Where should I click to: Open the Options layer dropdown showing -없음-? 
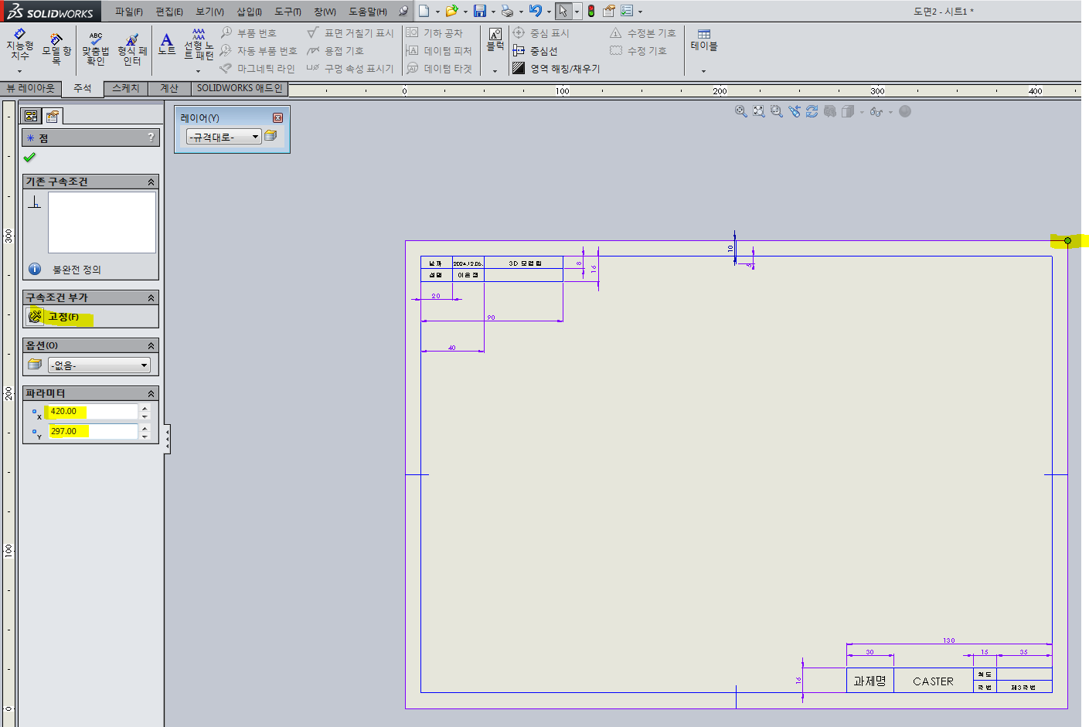click(99, 365)
